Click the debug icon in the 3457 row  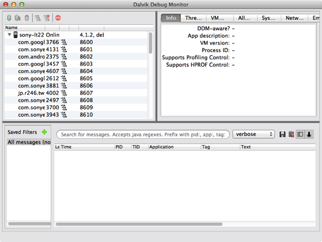[64, 64]
